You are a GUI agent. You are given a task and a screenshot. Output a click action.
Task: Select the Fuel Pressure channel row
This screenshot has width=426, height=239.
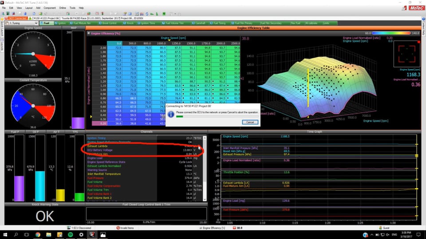[145, 178]
